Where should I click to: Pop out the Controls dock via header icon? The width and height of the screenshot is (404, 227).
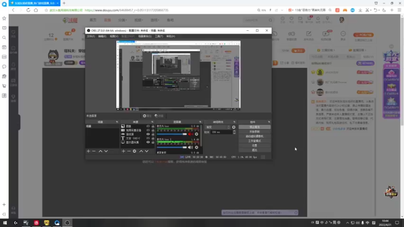pos(269,122)
